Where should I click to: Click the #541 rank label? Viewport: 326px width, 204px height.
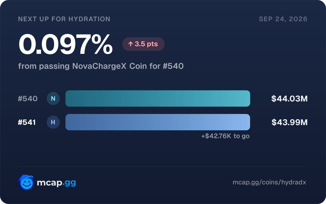[27, 123]
